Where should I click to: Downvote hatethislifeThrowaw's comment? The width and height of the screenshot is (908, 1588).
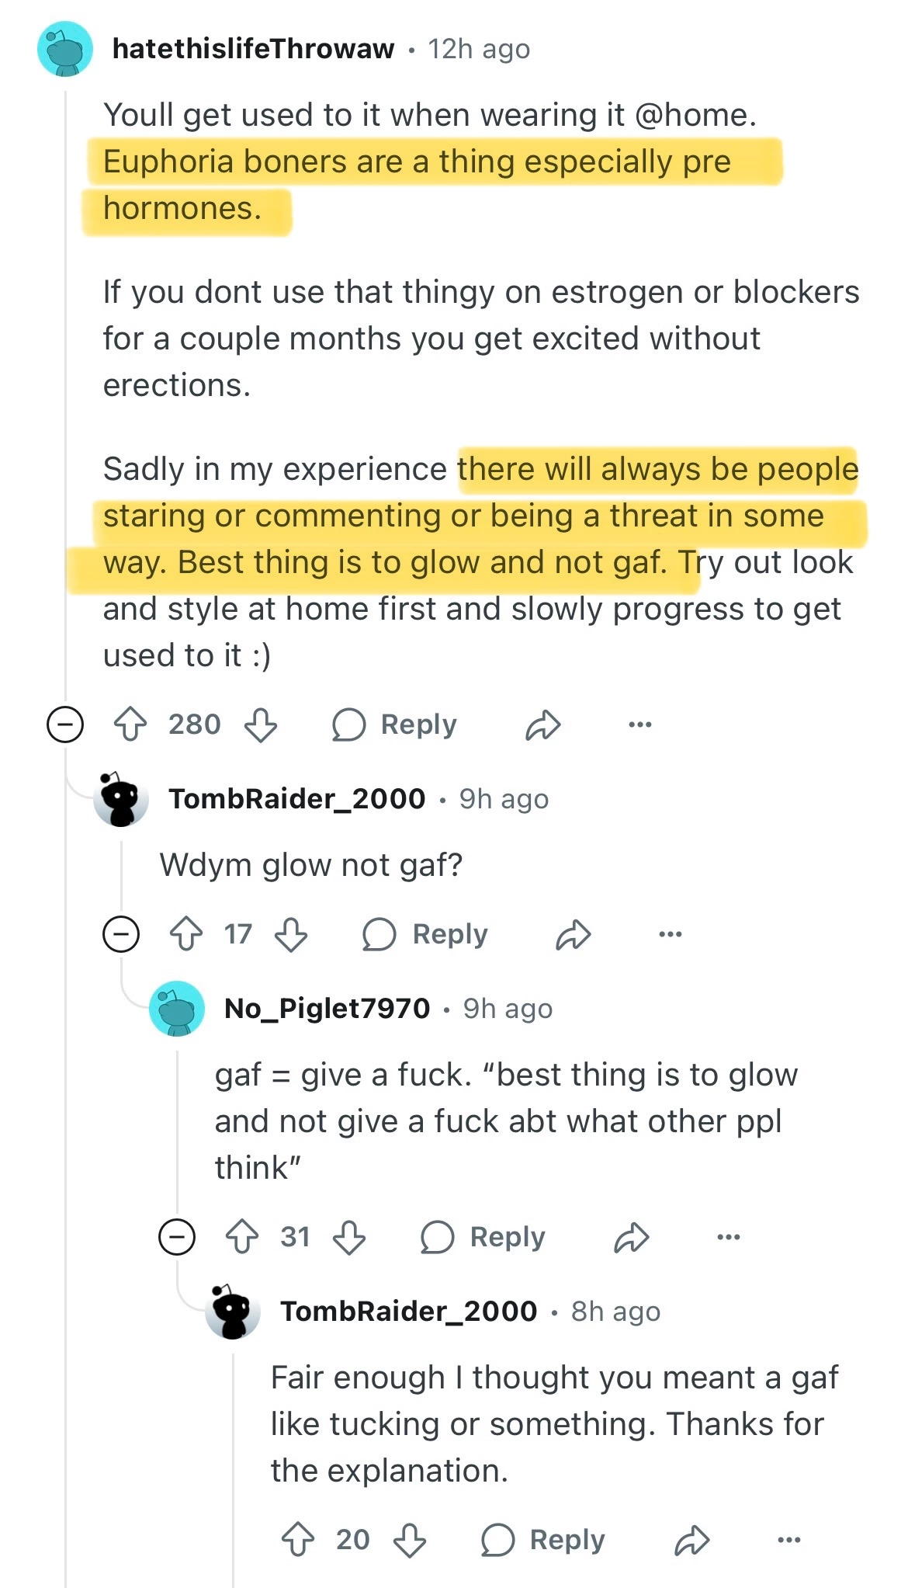coord(261,724)
